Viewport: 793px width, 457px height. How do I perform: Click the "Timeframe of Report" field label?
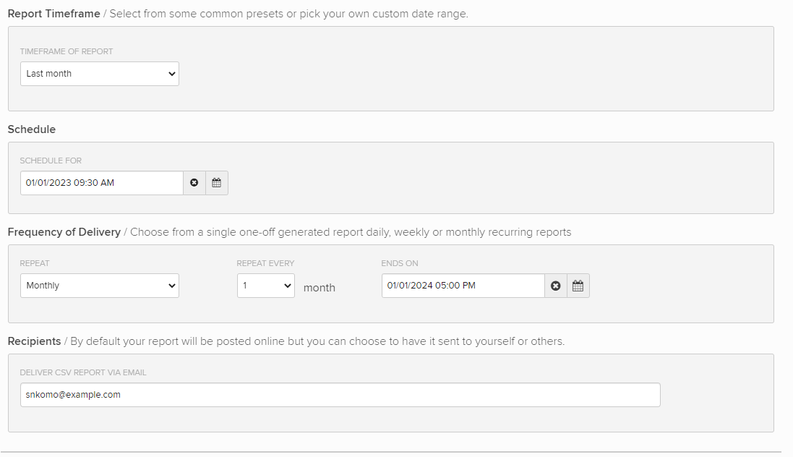tap(67, 52)
